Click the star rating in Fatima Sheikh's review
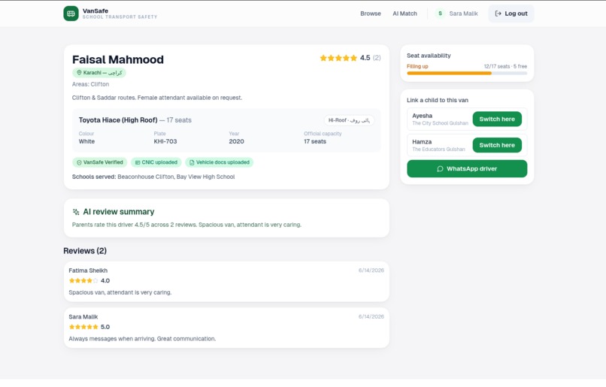The width and height of the screenshot is (606, 387). (83, 281)
